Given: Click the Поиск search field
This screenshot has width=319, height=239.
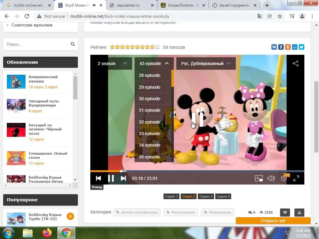Looking at the screenshot, I should coord(38,44).
